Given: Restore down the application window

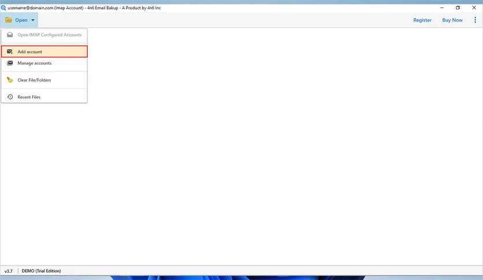Looking at the screenshot, I should 458,8.
